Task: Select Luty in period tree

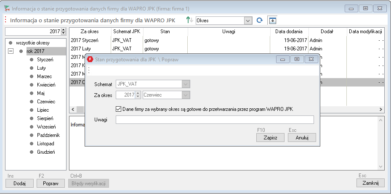Action: coord(41,68)
